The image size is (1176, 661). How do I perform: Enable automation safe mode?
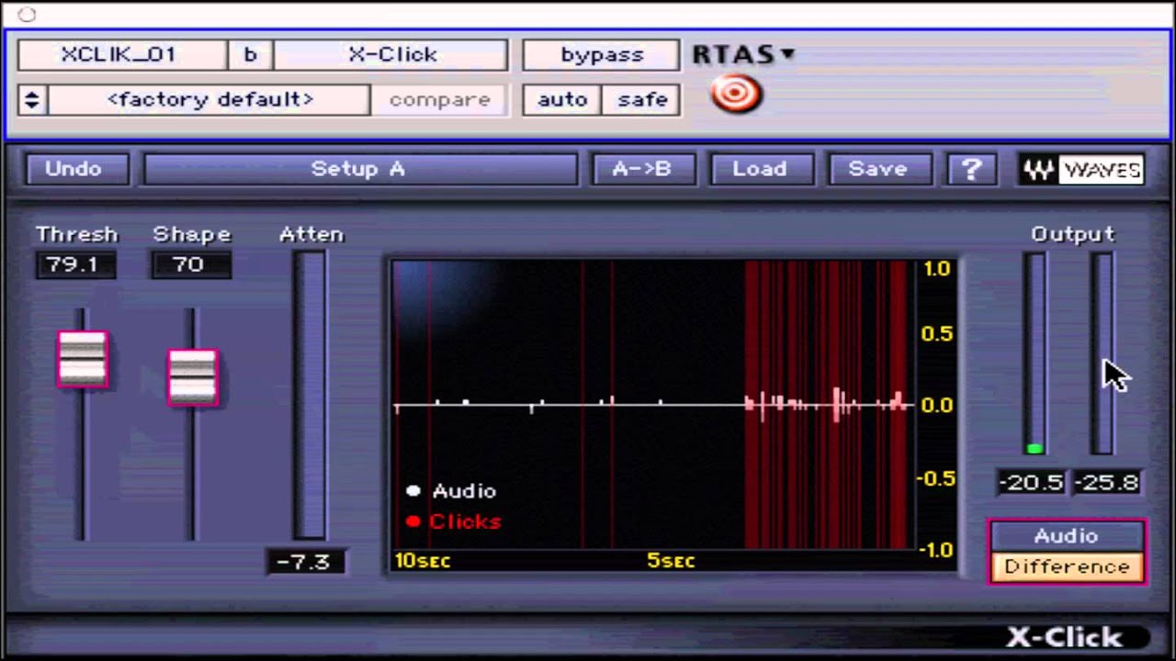click(642, 100)
